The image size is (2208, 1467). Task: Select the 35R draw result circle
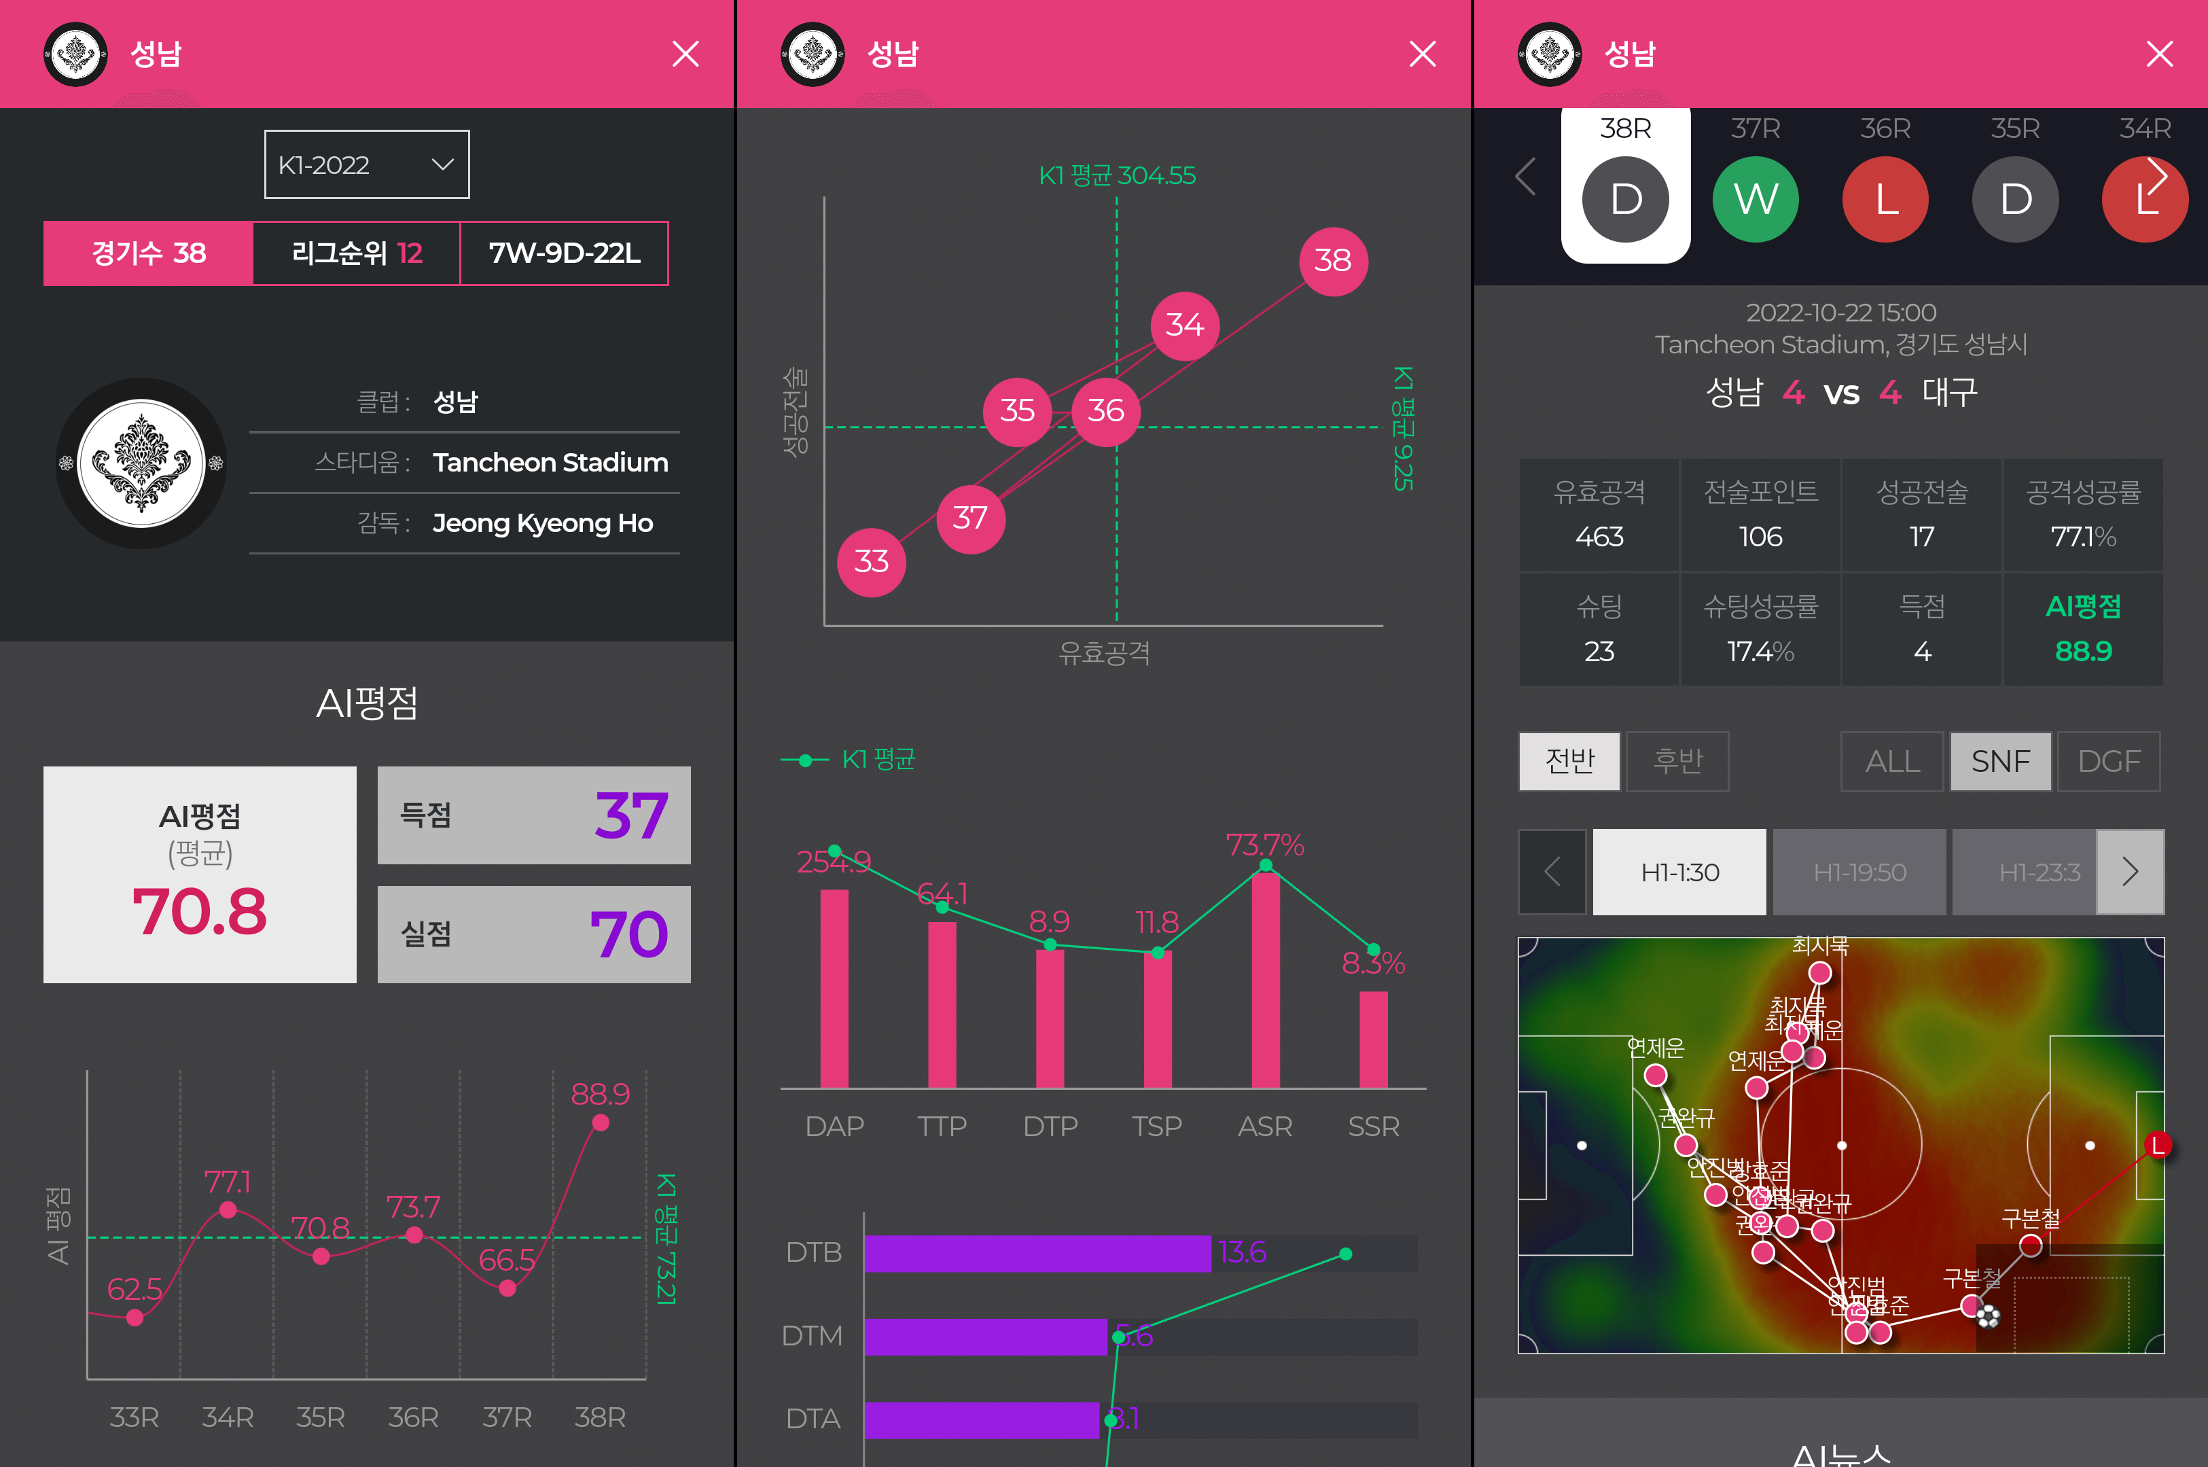coord(2014,199)
